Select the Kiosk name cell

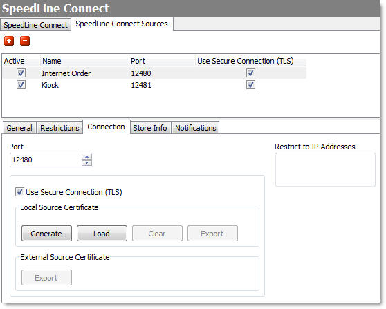(50, 85)
